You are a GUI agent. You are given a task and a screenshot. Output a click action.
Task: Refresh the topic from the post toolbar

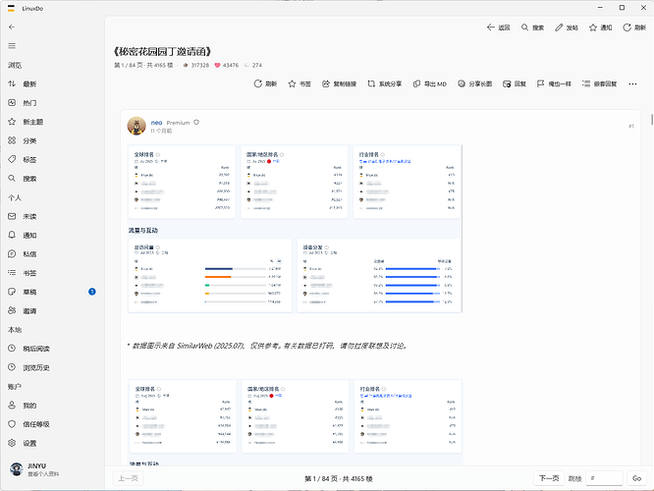point(265,83)
